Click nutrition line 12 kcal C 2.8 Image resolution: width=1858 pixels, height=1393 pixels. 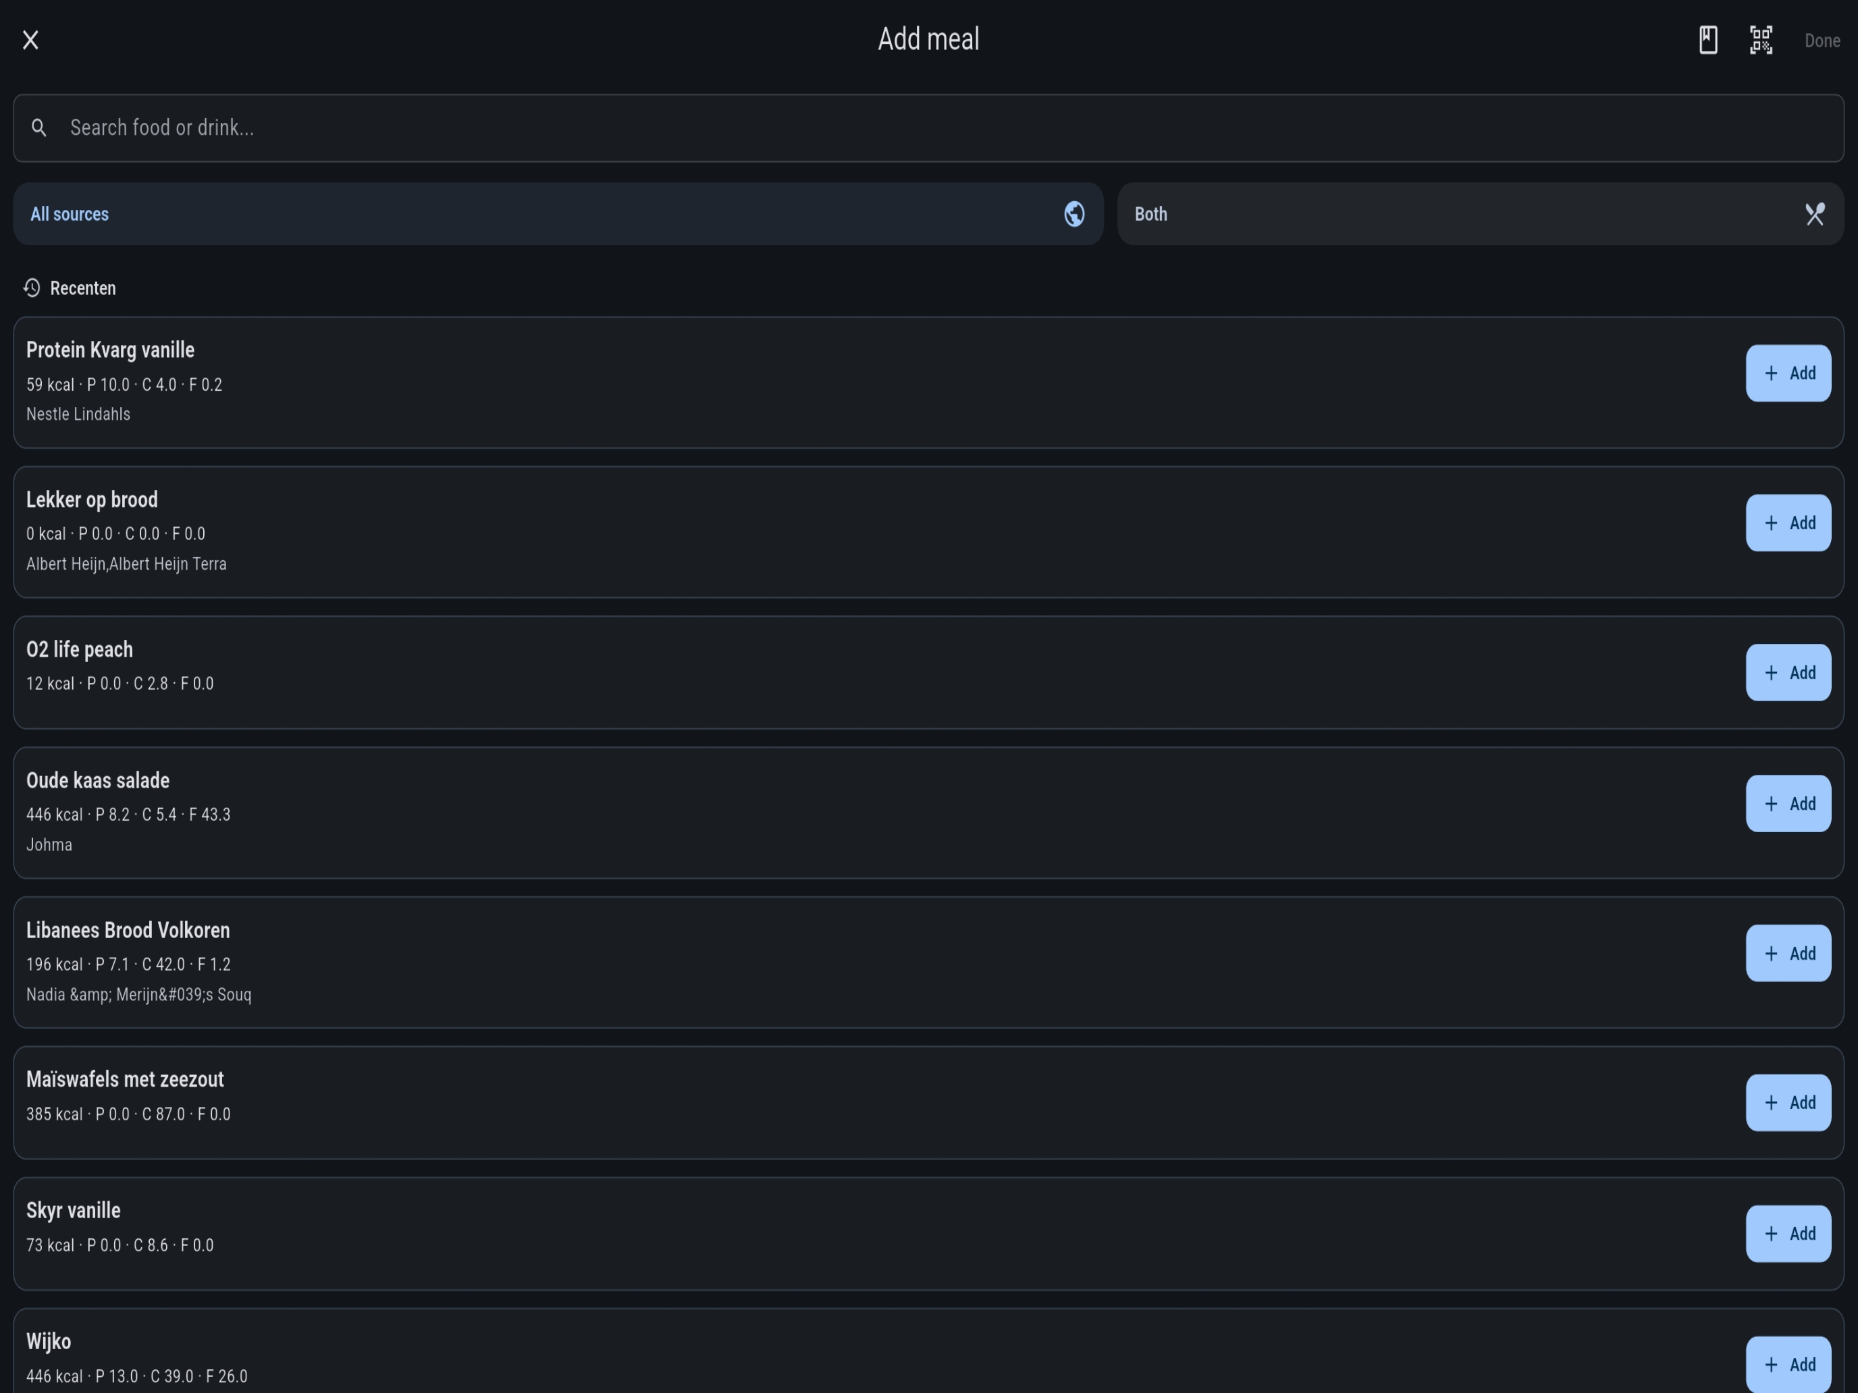coord(120,684)
